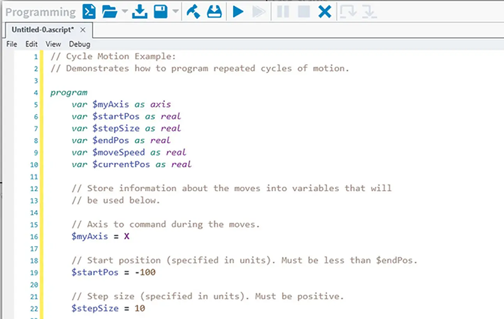Click the build hammer icon
Image resolution: width=504 pixels, height=319 pixels.
(193, 11)
